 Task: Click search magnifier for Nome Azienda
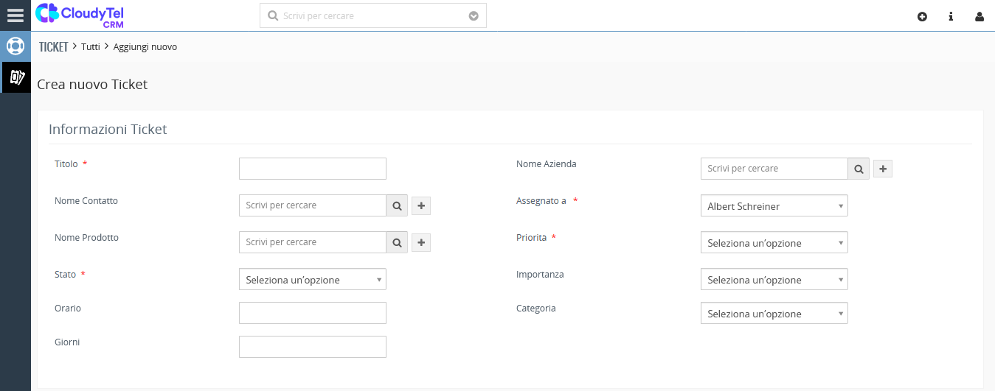tap(859, 169)
